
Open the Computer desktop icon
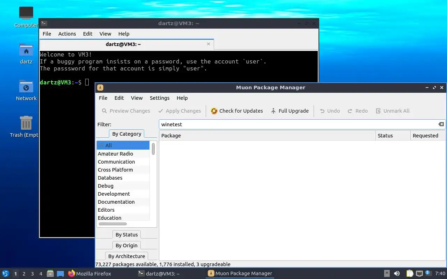click(x=26, y=17)
